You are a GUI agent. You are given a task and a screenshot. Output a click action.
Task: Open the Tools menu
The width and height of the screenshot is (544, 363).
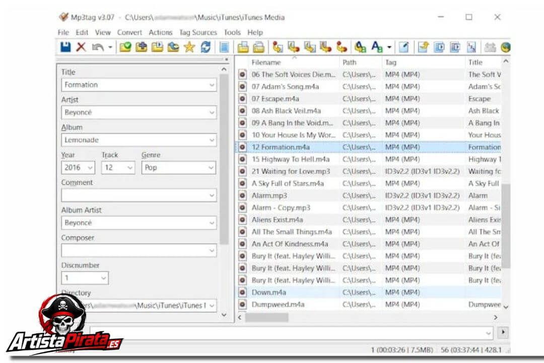(x=232, y=32)
